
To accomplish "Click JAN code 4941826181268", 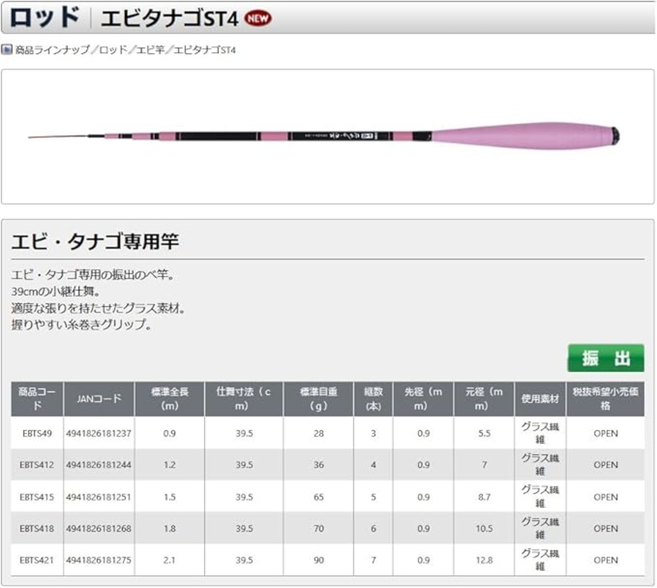I will (99, 528).
